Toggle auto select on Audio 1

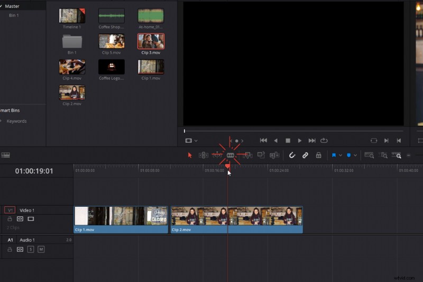(20, 249)
